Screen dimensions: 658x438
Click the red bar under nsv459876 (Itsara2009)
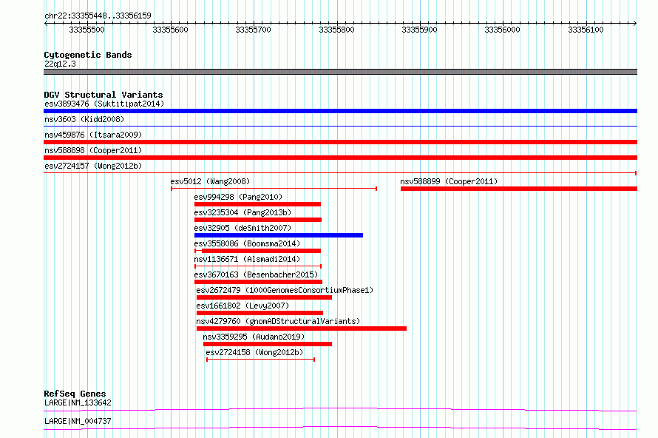[340, 142]
